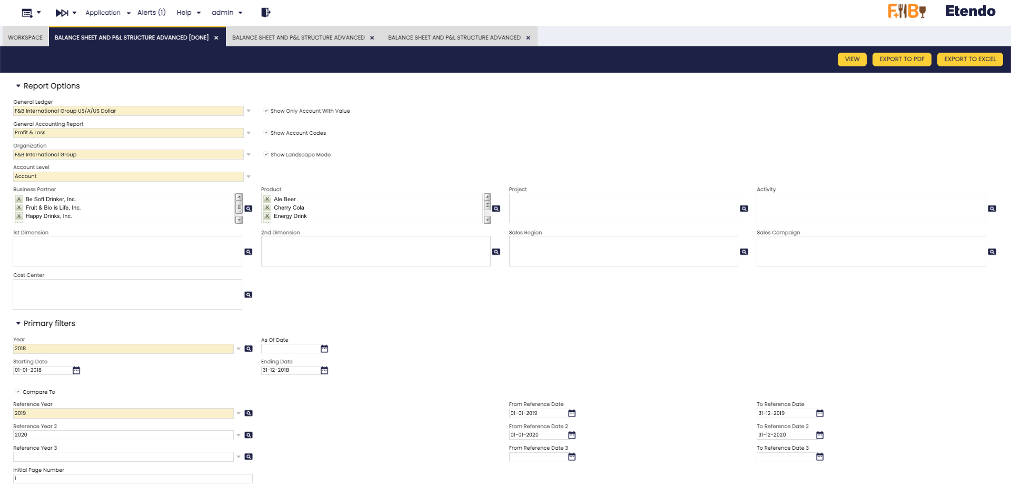Uncheck Show Landscape Mode checkbox
1011x495 pixels.
coord(266,155)
